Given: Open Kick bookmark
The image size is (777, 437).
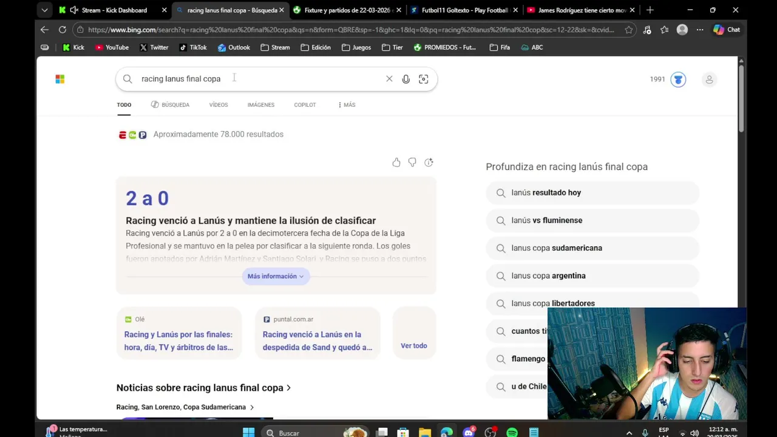Looking at the screenshot, I should point(73,47).
